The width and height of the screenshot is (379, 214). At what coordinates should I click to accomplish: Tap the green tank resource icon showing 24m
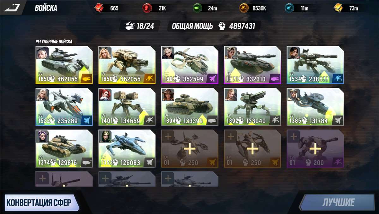(x=197, y=8)
